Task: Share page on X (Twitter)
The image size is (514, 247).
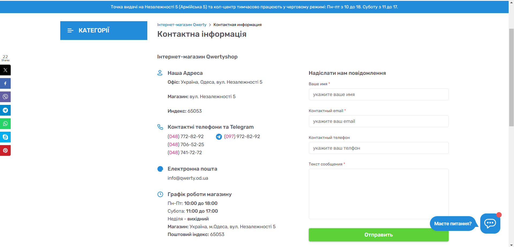Action: 5,70
